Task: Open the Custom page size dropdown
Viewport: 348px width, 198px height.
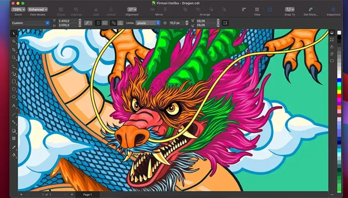Action: coord(30,23)
